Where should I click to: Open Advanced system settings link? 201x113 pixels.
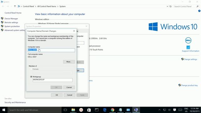point(15,30)
